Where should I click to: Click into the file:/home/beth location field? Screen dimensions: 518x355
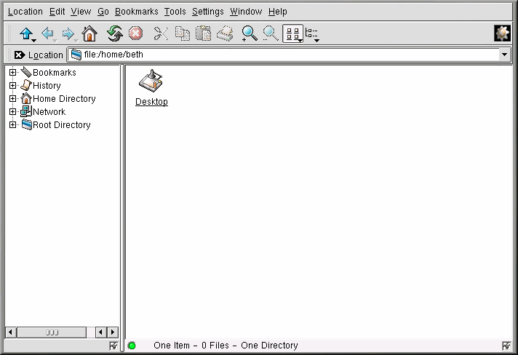point(284,55)
